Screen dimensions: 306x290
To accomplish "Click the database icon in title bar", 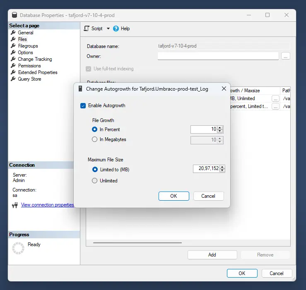I will [x=15, y=15].
